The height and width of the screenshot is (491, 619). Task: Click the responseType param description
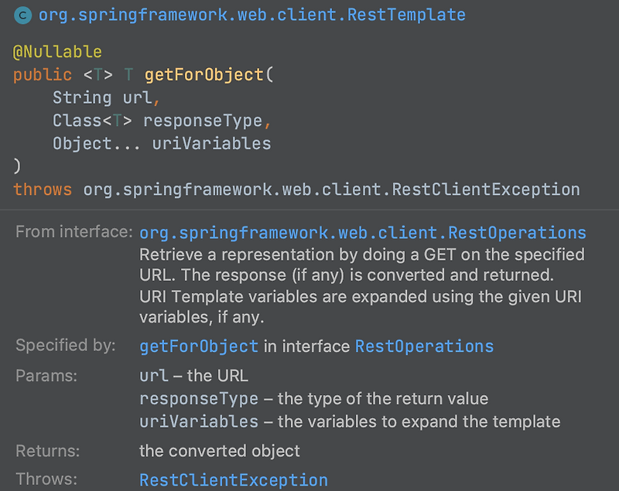(314, 399)
